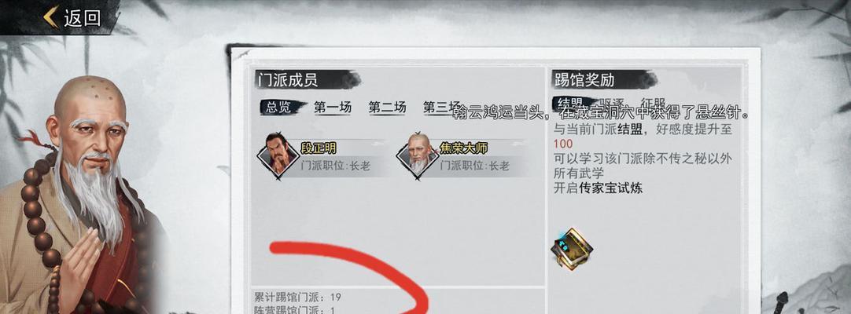Choose the 征服 reward tab

pos(653,103)
